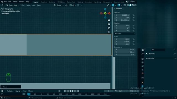Switch to the UV Editing workspace tab
The image size is (177, 99).
61,2
